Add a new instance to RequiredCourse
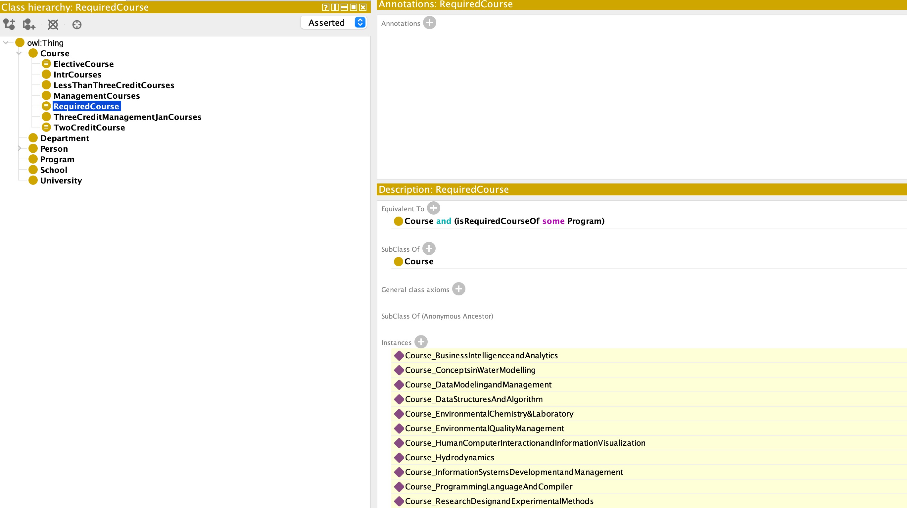Image resolution: width=907 pixels, height=508 pixels. 421,342
